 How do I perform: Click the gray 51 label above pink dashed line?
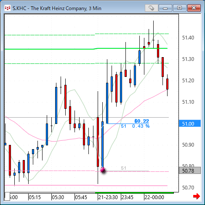[x=123, y=168]
